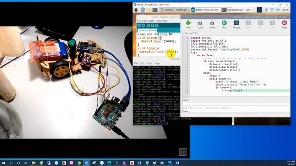Click the Thonny shell prompt input line

pyautogui.click(x=236, y=112)
